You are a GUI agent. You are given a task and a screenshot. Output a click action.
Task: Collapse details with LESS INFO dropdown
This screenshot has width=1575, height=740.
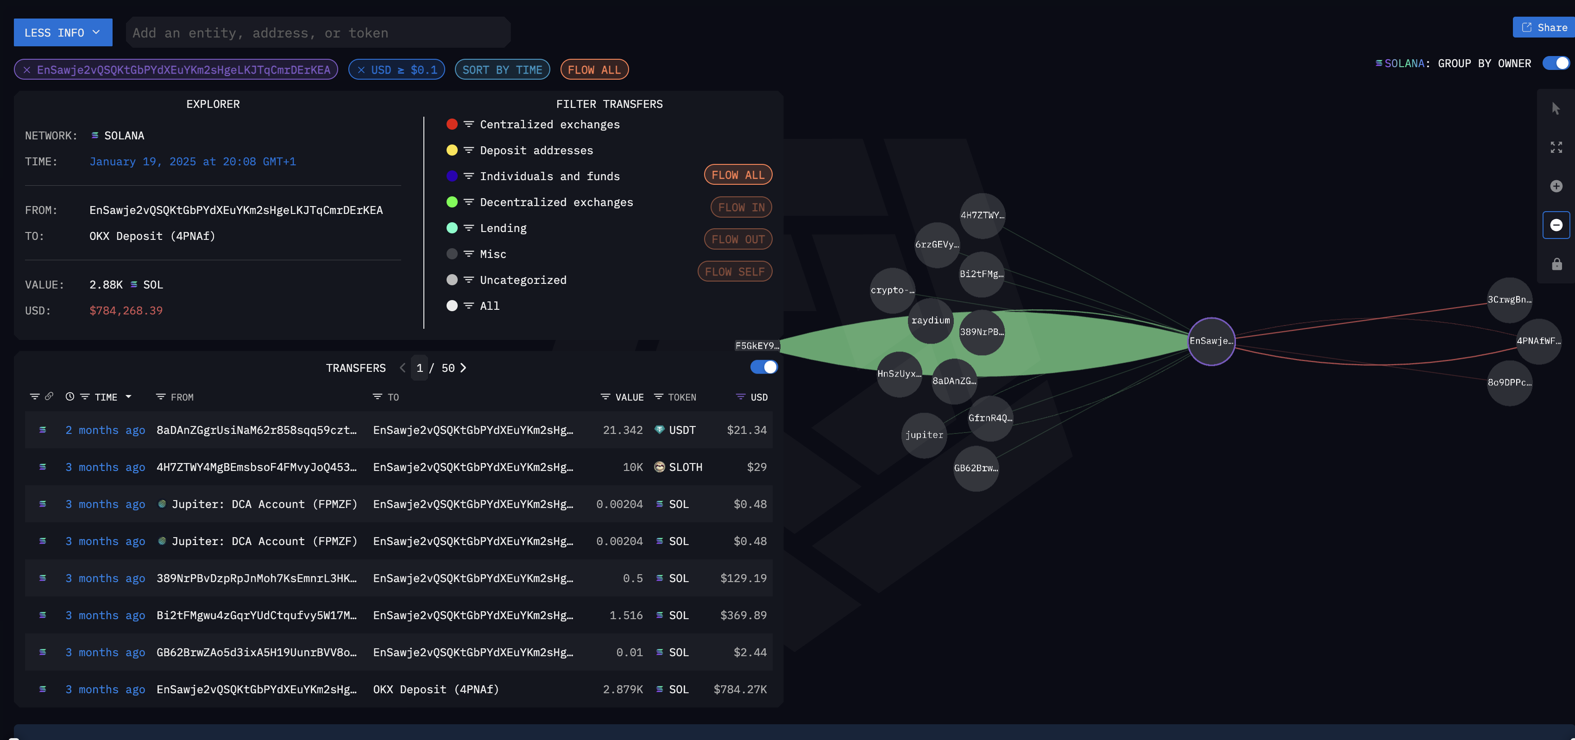click(63, 32)
